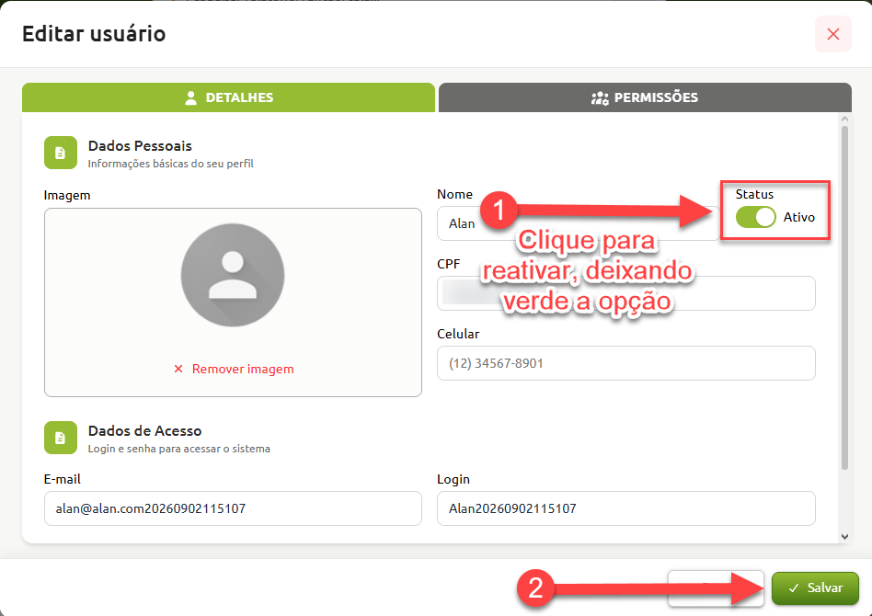Click 'Login e senha para acessar o sistema' text
Viewport: 872px width, 616px height.
[179, 449]
